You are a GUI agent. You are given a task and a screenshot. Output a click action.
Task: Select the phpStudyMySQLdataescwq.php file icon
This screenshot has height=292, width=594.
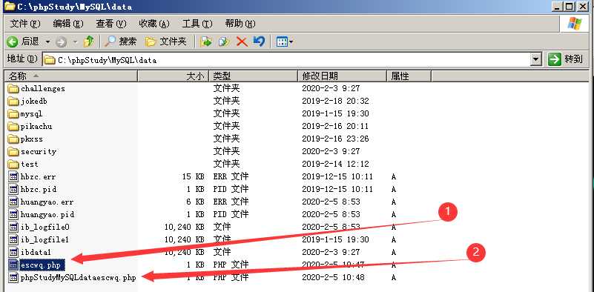click(13, 277)
